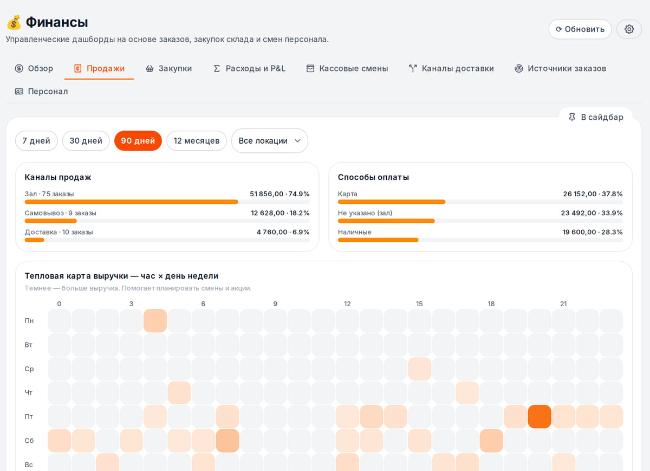Select the 90 дней period
The width and height of the screenshot is (650, 471).
(x=138, y=141)
